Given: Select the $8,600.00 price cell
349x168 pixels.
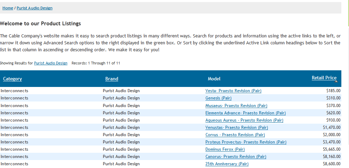Looking at the screenshot, I should pyautogui.click(x=332, y=164).
